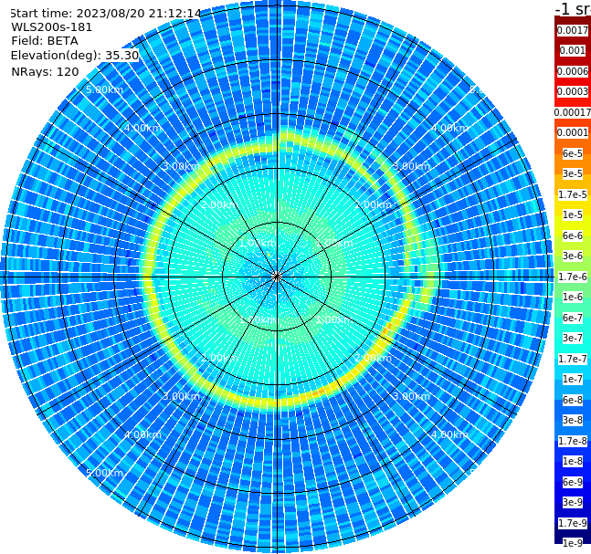Click the upper-left 2.00km range label
The image size is (591, 554).
coord(220,204)
